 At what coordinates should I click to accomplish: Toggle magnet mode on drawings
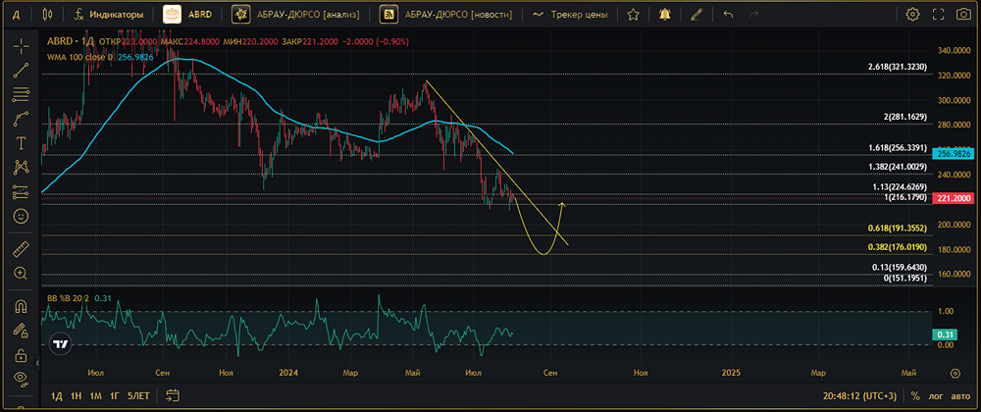click(20, 306)
